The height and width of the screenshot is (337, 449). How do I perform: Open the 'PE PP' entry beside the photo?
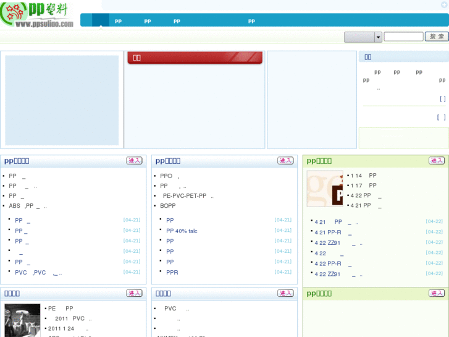point(61,309)
